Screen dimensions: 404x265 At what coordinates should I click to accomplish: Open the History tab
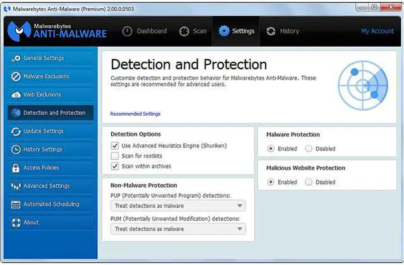pyautogui.click(x=283, y=31)
